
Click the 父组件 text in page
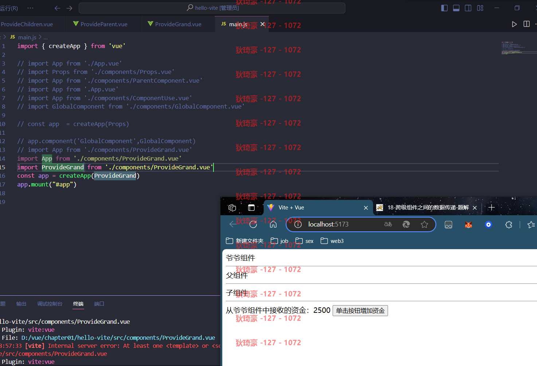click(237, 275)
